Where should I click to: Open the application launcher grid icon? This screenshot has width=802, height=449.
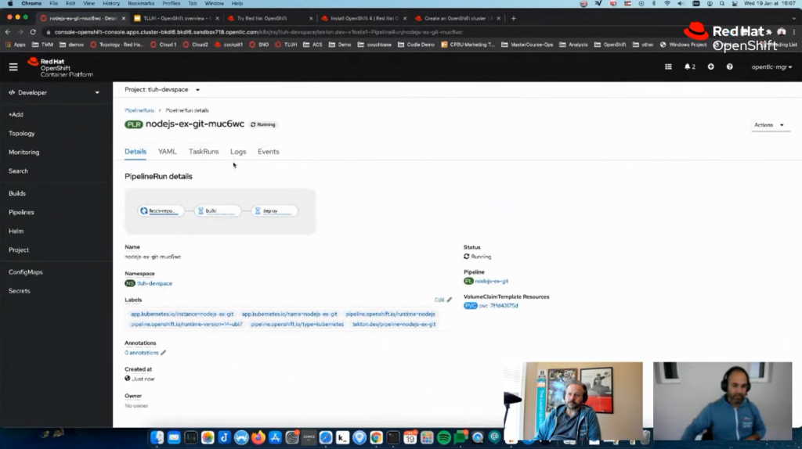pos(668,67)
